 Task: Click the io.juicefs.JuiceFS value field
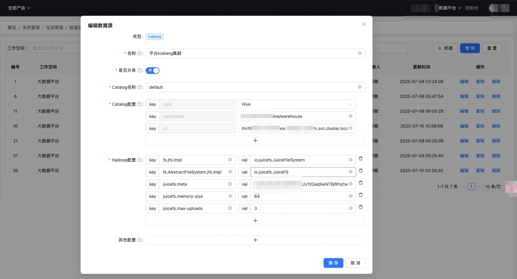(x=299, y=172)
